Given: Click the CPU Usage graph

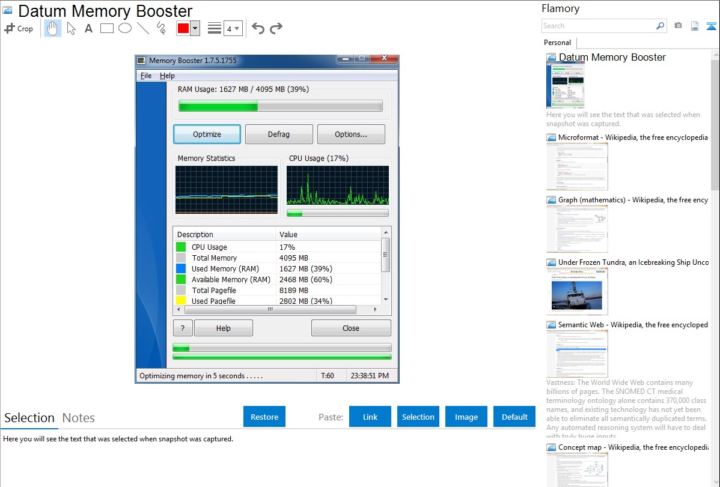Looking at the screenshot, I should click(x=338, y=186).
